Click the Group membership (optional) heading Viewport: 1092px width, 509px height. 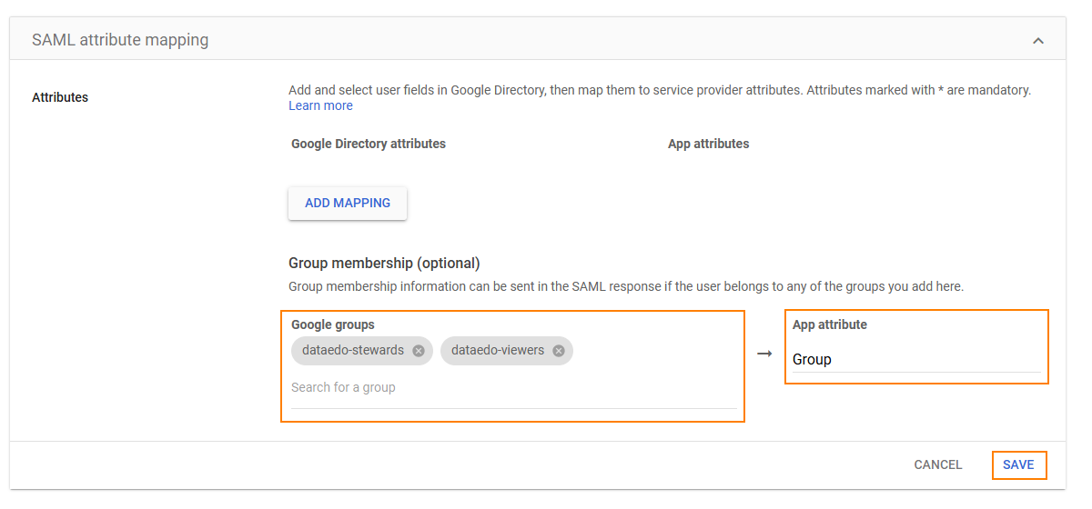click(384, 263)
